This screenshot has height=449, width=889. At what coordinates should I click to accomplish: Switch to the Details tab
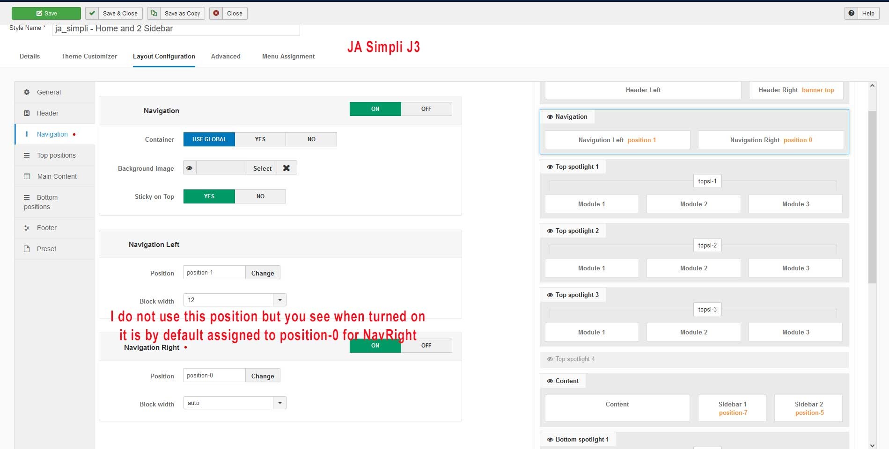click(30, 56)
